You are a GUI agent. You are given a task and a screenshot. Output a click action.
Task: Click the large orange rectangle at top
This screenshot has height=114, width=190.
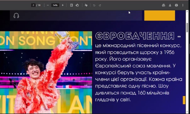pos(159,15)
